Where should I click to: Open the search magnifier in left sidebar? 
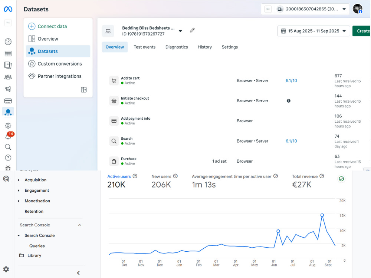(x=8, y=147)
